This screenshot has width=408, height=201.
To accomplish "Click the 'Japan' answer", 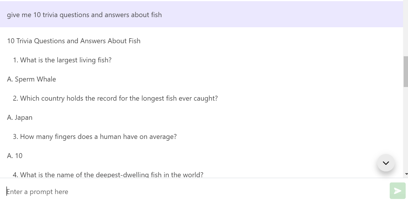I will point(24,117).
